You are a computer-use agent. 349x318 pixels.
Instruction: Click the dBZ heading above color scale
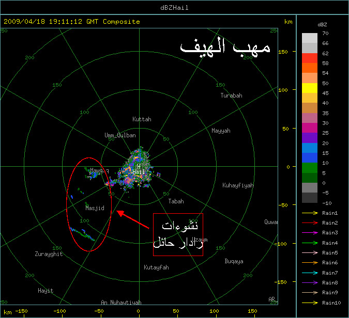coord(322,25)
